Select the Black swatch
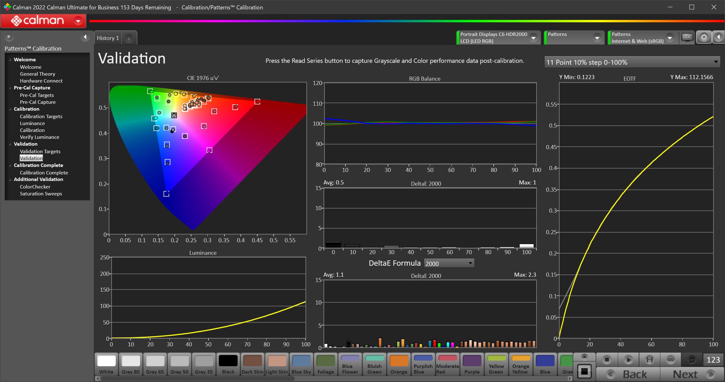 (x=228, y=364)
